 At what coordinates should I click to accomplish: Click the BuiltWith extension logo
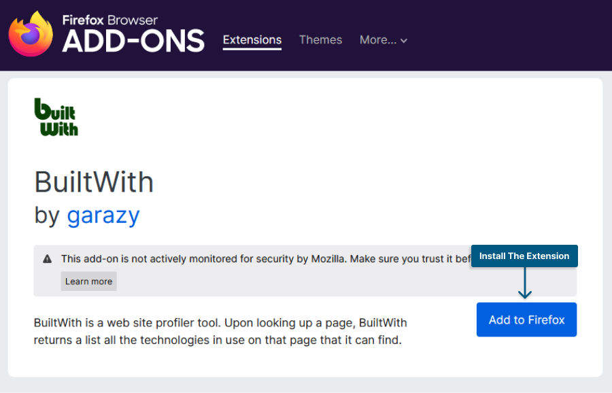click(x=56, y=117)
